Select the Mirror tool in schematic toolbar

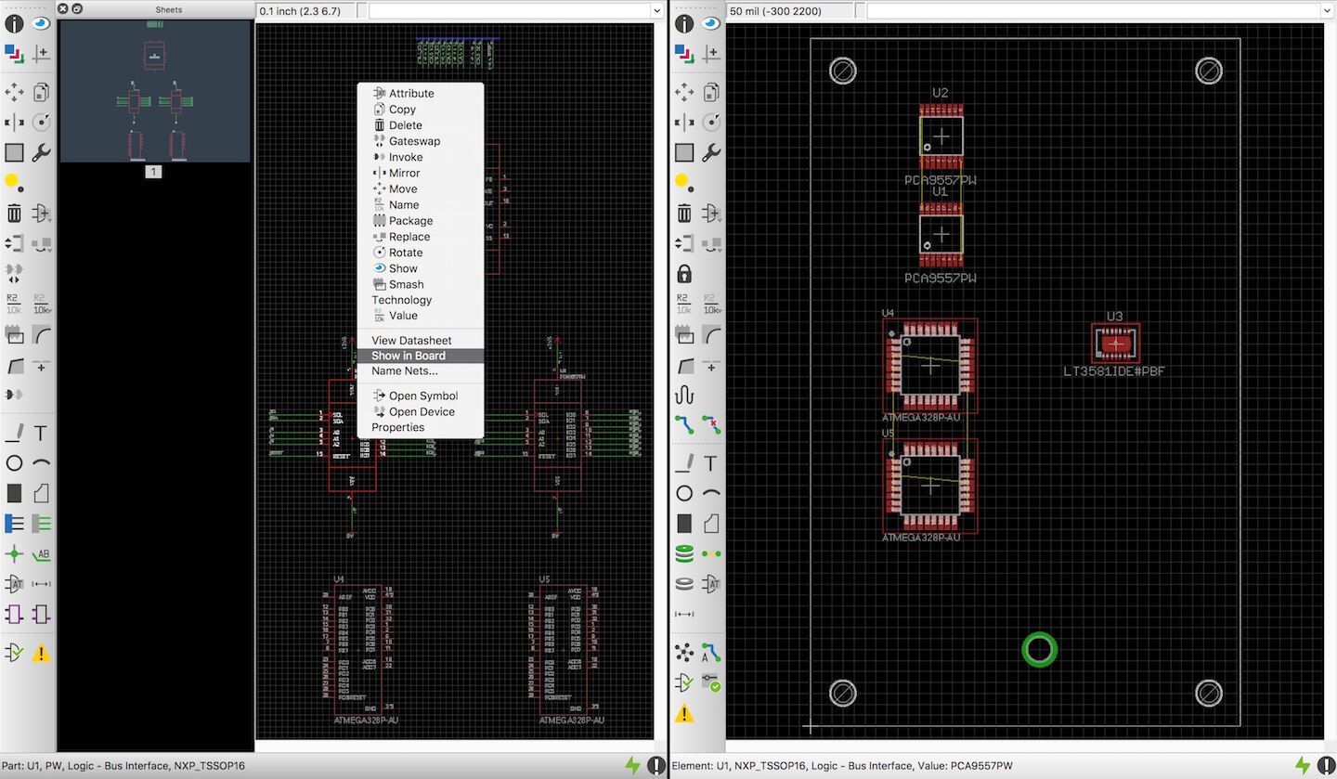pyautogui.click(x=14, y=122)
